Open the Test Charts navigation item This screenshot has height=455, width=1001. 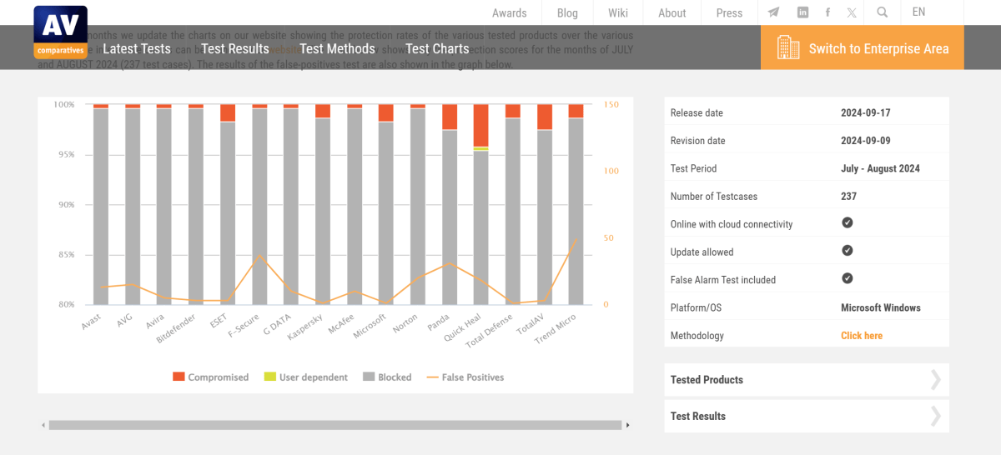pos(437,48)
